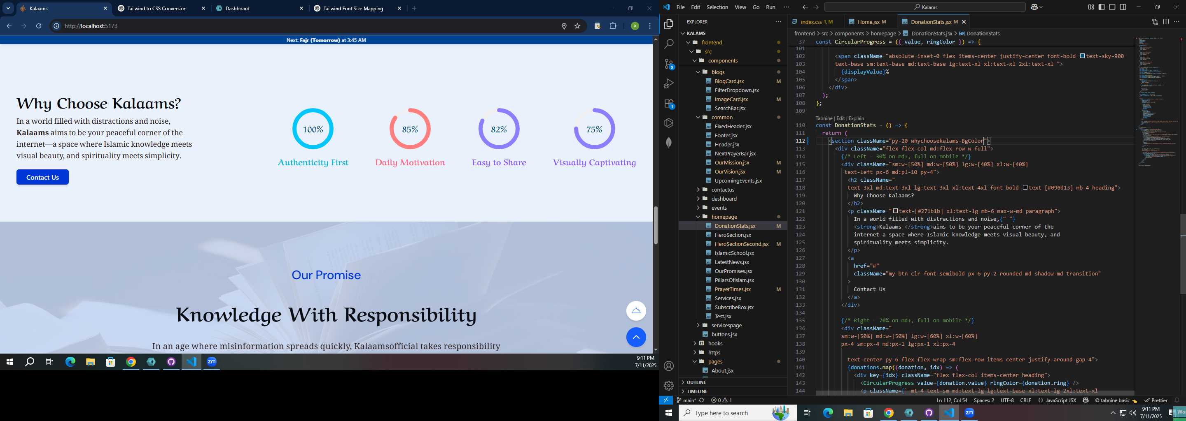
Task: Open Chrome three-dot menu
Action: point(650,26)
